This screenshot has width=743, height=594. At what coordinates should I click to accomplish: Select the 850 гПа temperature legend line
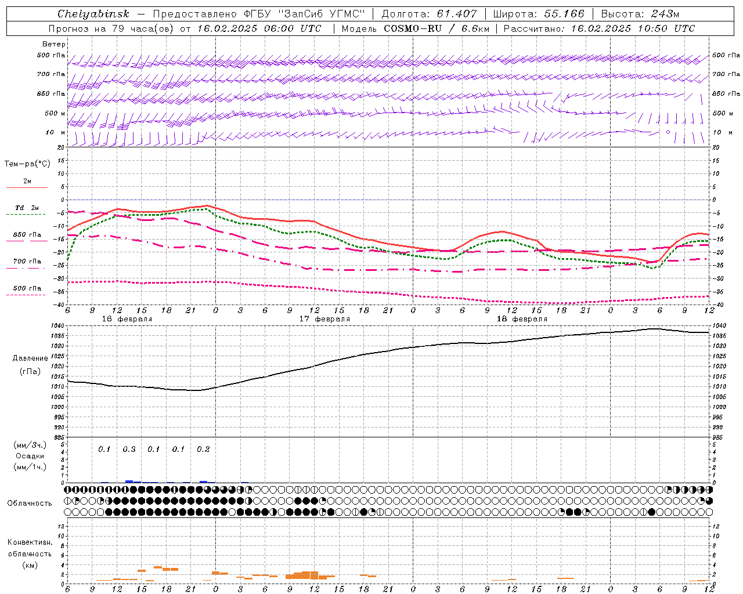coord(27,241)
